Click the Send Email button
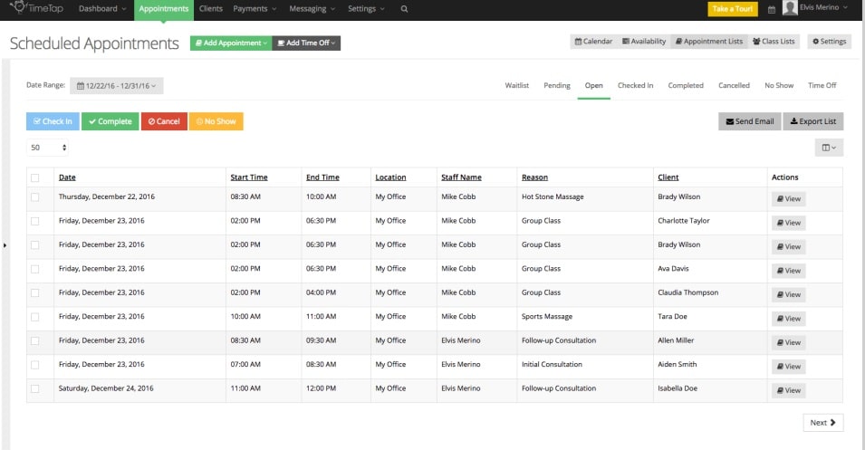The height and width of the screenshot is (450, 865). tap(750, 121)
